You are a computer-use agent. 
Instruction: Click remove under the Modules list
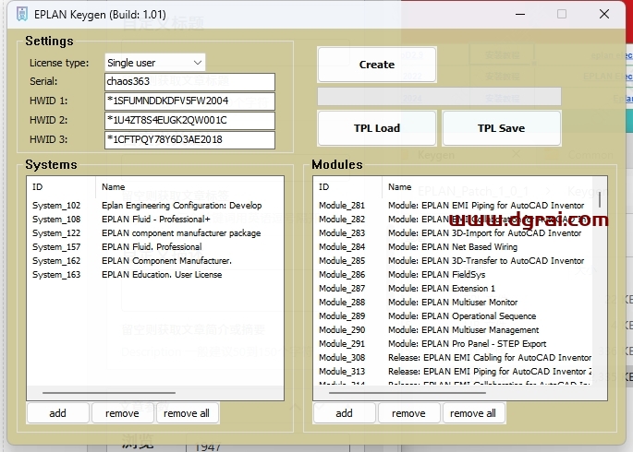(409, 413)
